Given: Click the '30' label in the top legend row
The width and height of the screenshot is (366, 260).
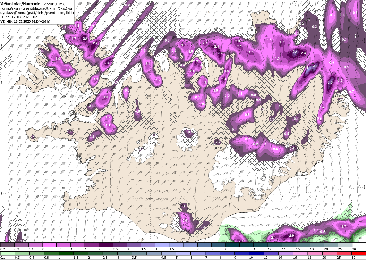Looking at the screenshot, I should 354,249.
